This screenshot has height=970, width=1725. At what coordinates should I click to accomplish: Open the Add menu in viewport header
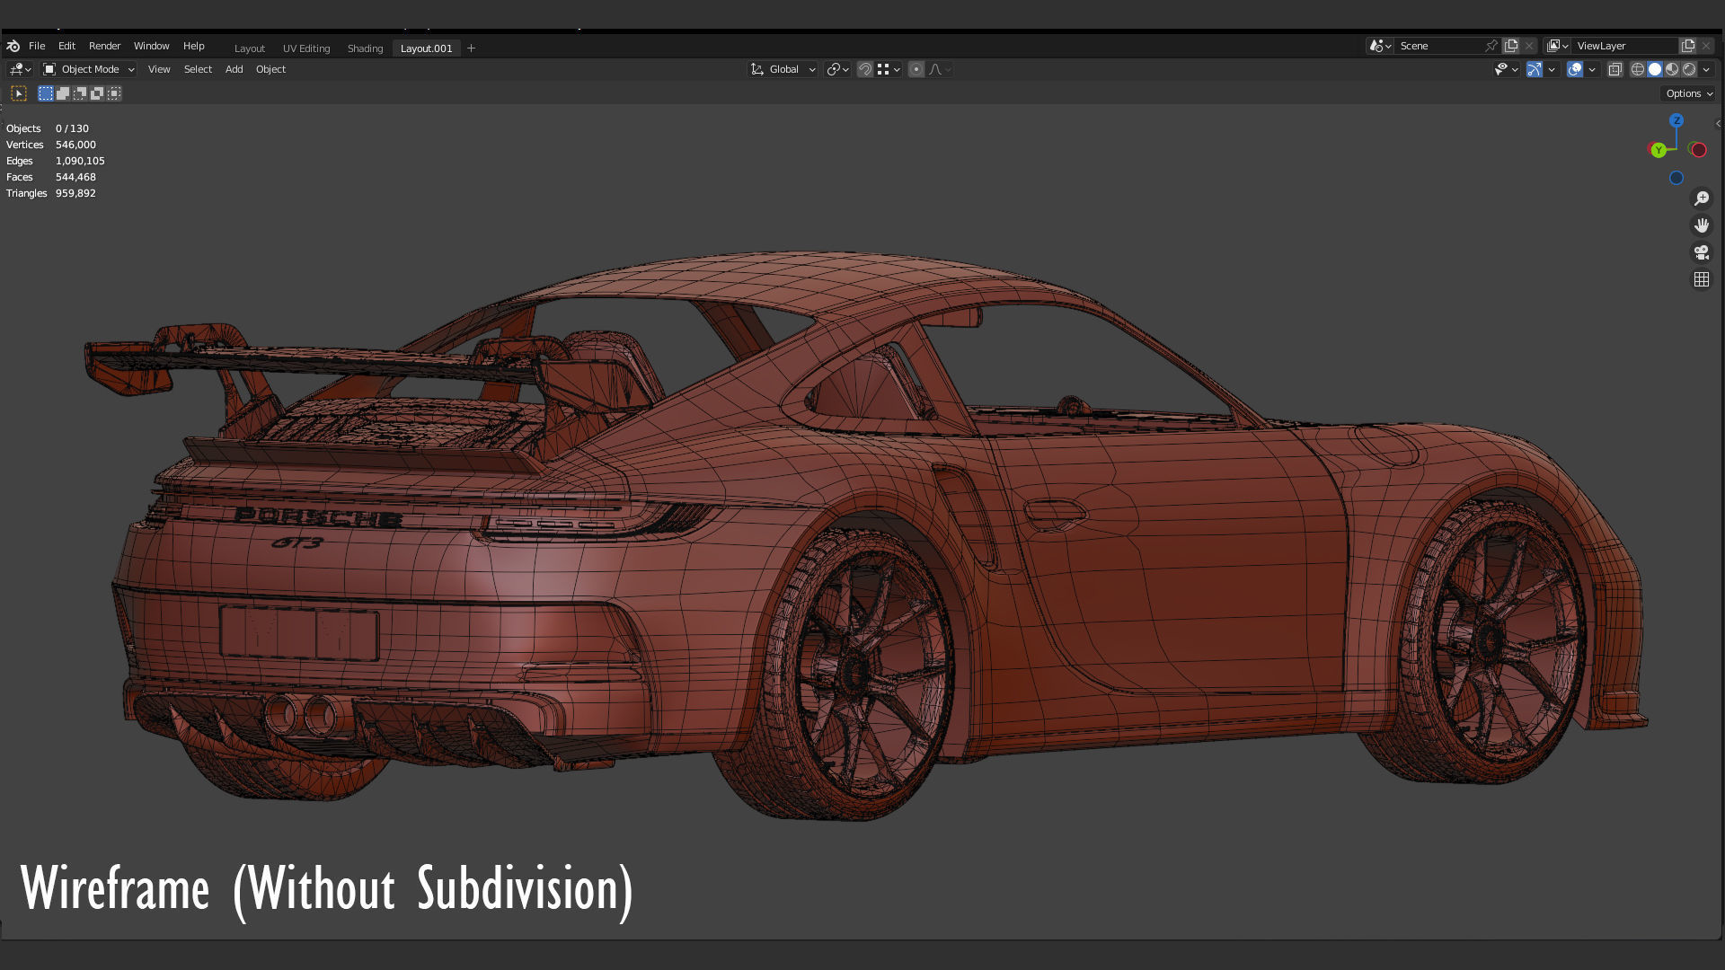click(234, 69)
